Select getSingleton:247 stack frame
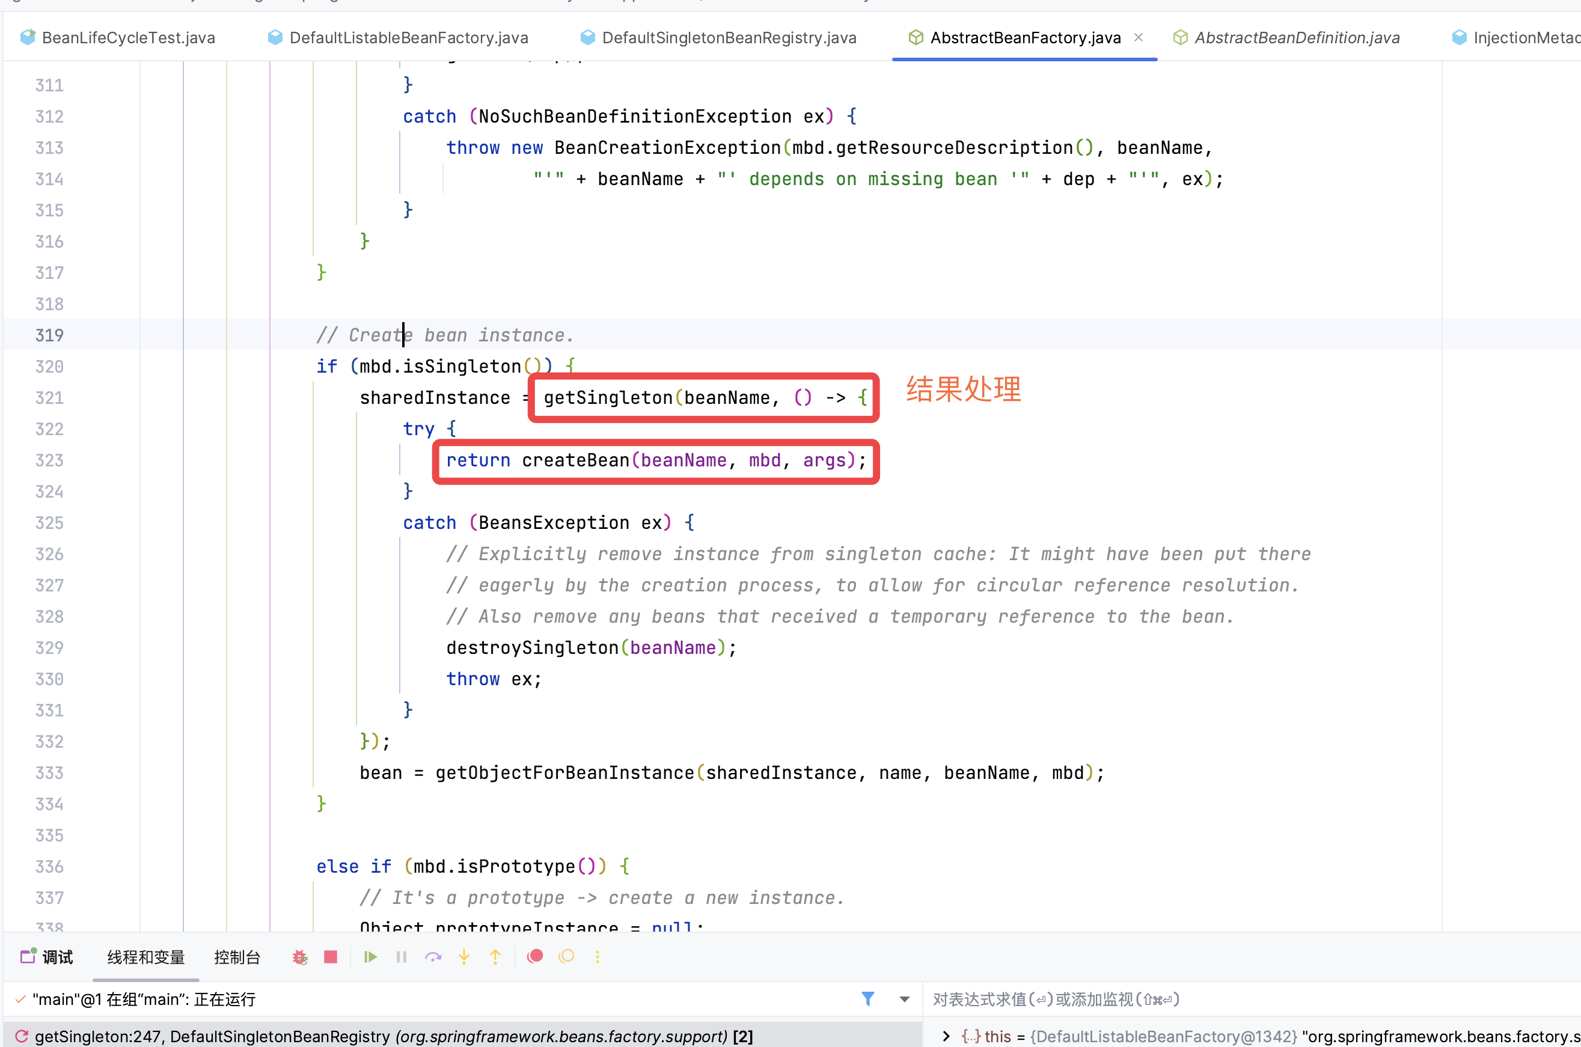Image resolution: width=1581 pixels, height=1047 pixels. (394, 1036)
